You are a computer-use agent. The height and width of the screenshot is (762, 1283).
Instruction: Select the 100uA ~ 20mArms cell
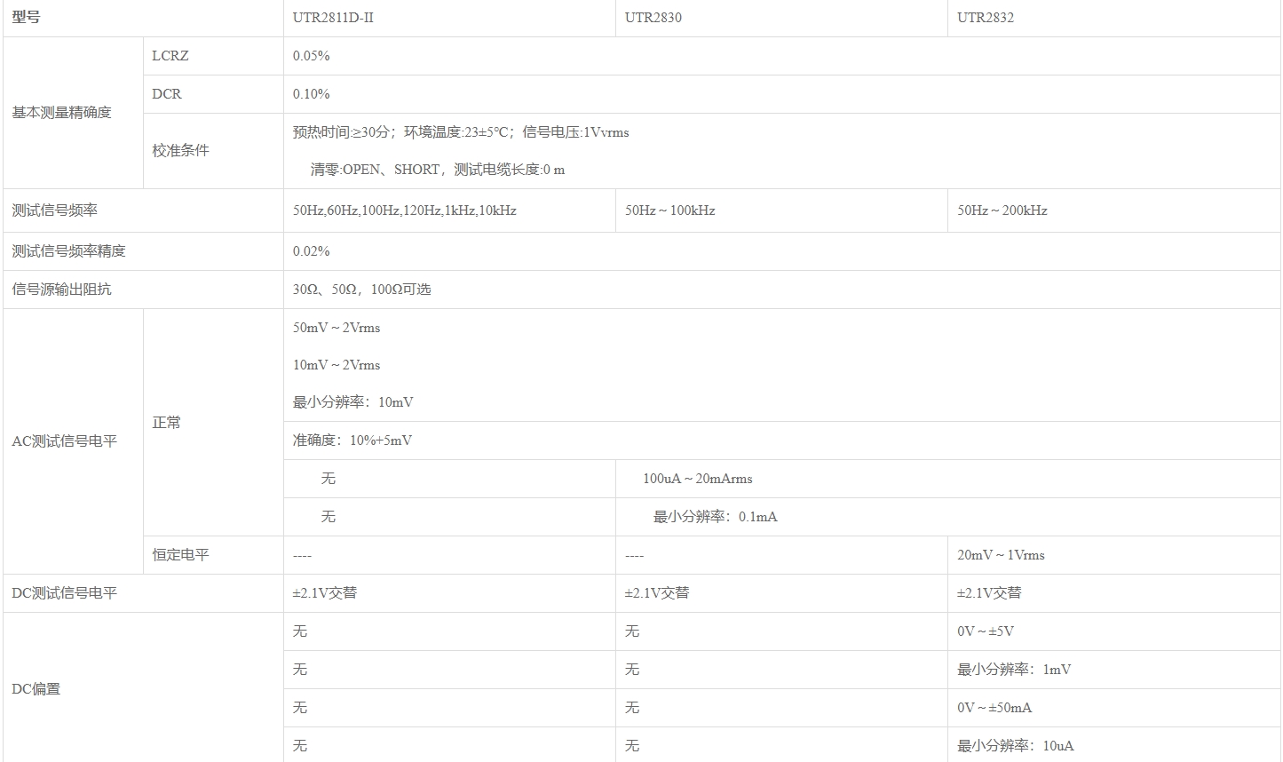947,479
